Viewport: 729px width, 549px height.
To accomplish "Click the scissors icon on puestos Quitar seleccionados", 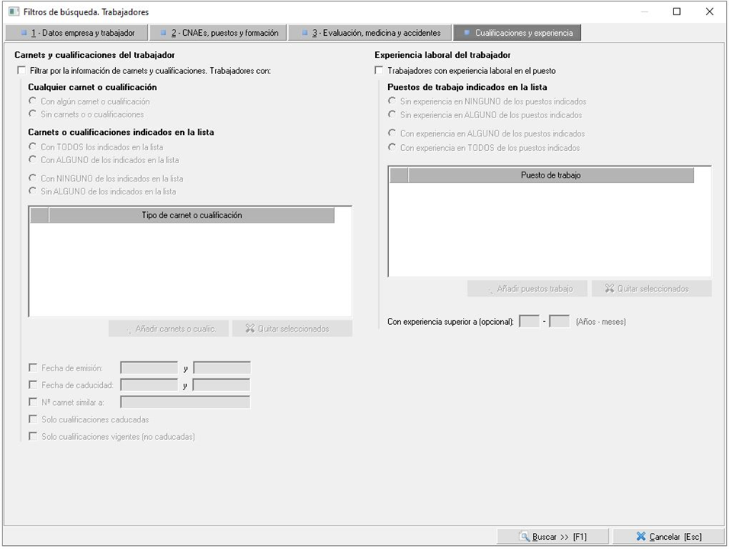I will click(x=609, y=289).
